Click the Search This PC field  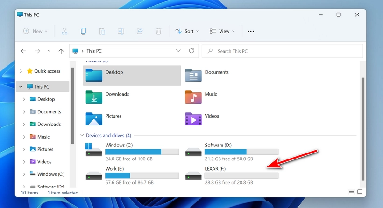pyautogui.click(x=283, y=51)
